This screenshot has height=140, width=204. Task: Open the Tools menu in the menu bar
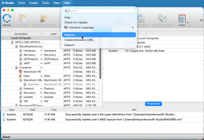coord(45,3)
